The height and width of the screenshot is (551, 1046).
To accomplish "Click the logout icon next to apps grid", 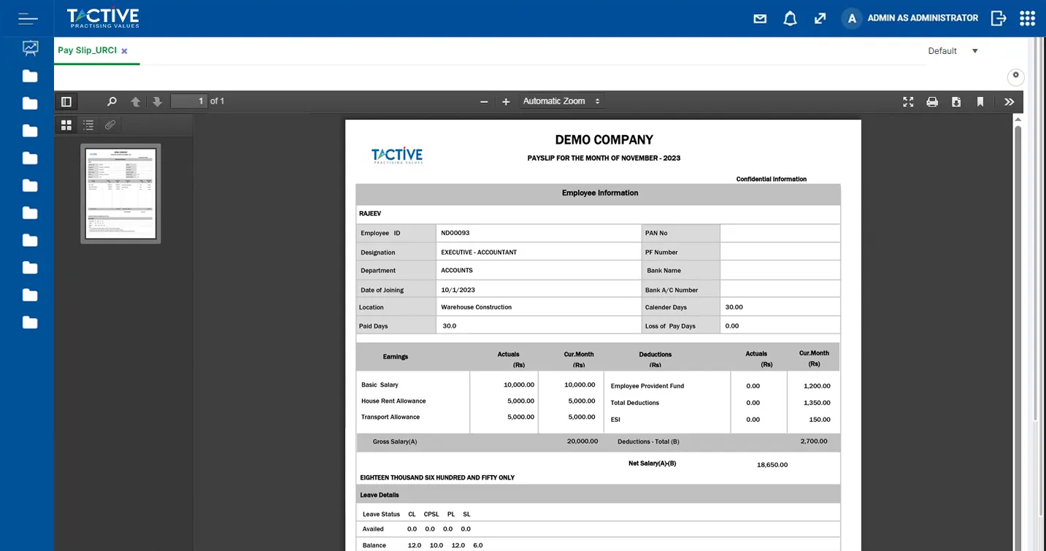I will click(998, 18).
